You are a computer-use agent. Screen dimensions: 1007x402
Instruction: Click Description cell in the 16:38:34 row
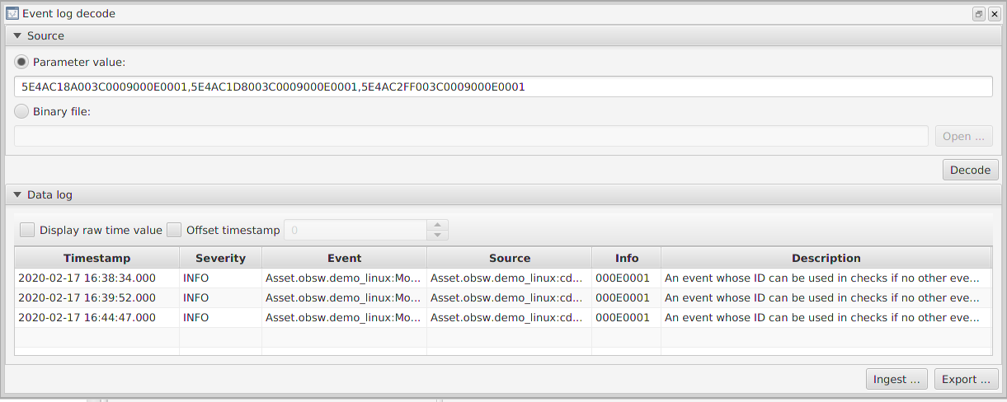(826, 278)
